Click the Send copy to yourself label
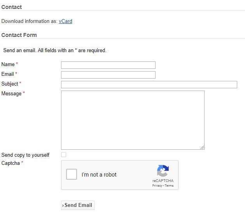The height and width of the screenshot is (217, 245). pos(25,155)
